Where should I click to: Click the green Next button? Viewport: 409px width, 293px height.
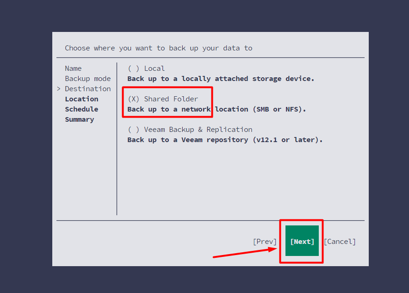pyautogui.click(x=302, y=241)
